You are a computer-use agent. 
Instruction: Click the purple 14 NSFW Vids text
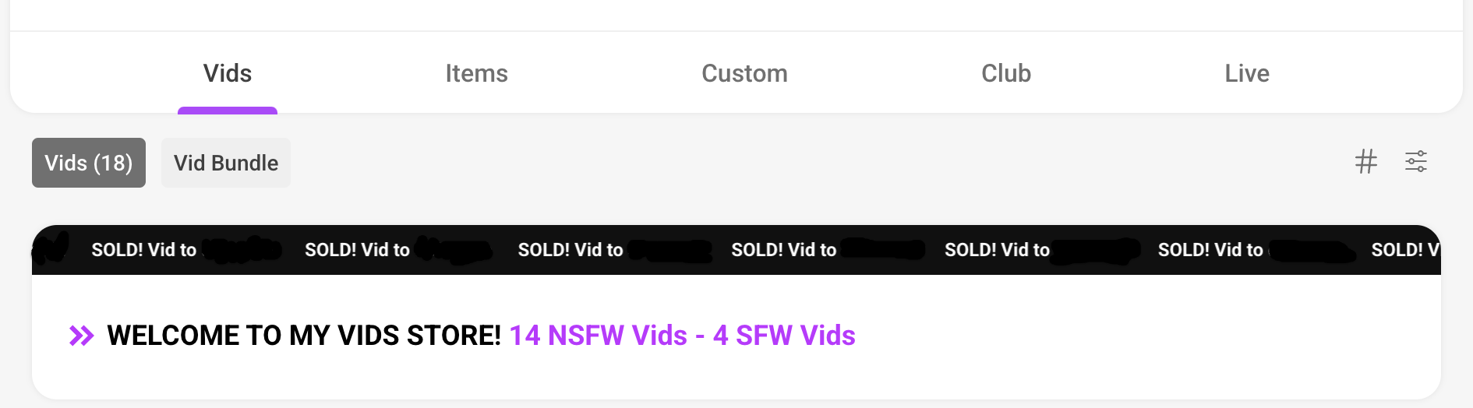click(x=598, y=336)
